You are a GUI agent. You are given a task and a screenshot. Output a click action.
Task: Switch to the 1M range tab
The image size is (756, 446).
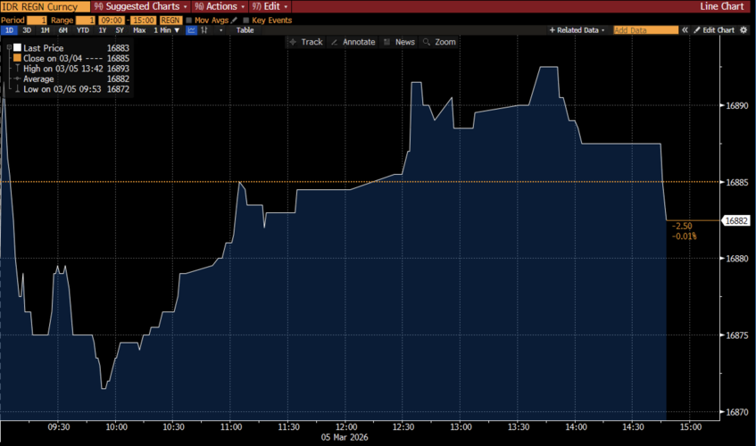[45, 29]
